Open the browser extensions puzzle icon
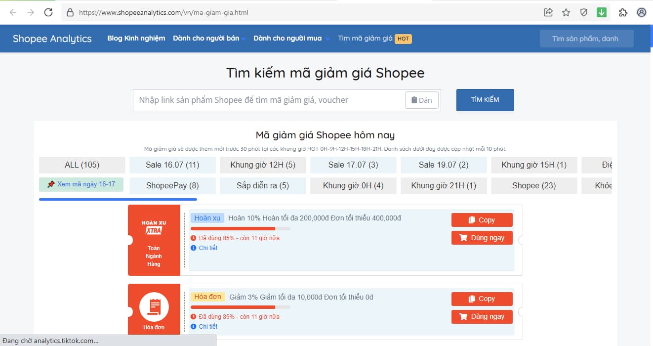This screenshot has height=346, width=653. coord(623,12)
